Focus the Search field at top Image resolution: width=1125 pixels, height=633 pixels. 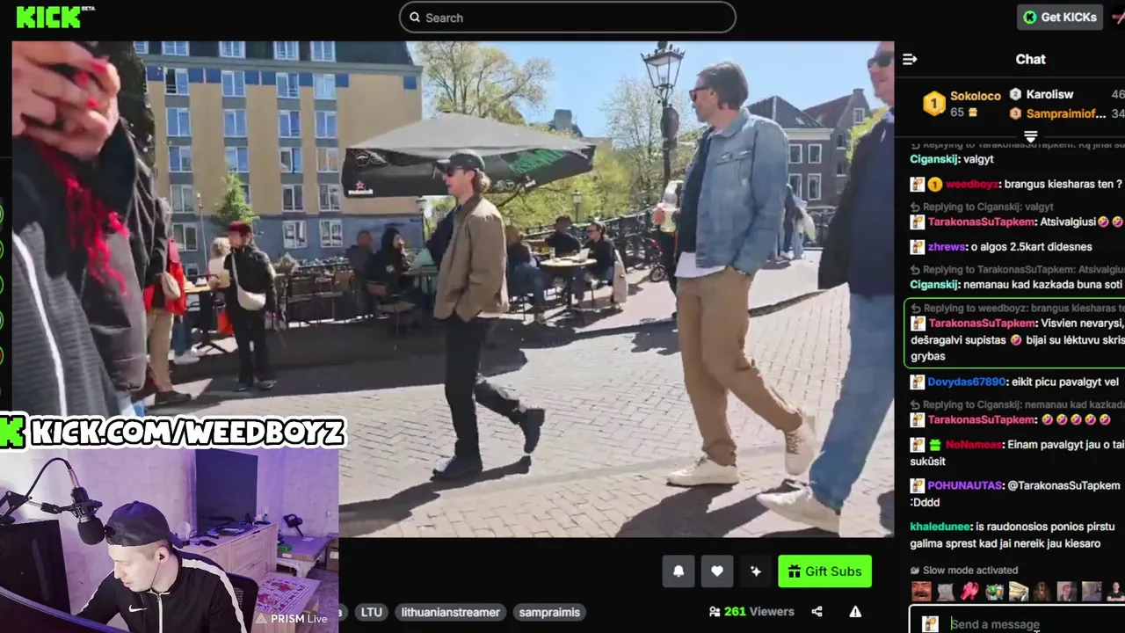(x=567, y=18)
